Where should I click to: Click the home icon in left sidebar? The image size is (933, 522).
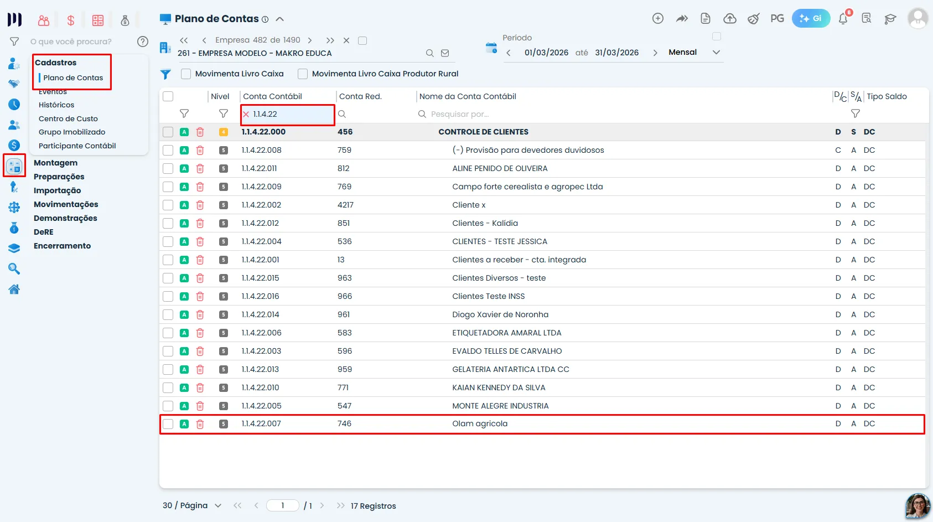pyautogui.click(x=14, y=289)
